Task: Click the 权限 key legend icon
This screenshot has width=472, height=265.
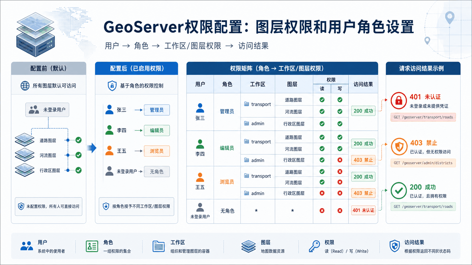Action: pyautogui.click(x=314, y=246)
